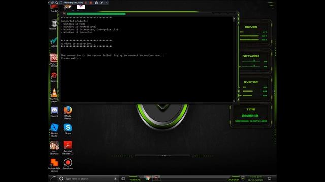
Task: Open the Action Center notifications icon
Action: (x=269, y=178)
